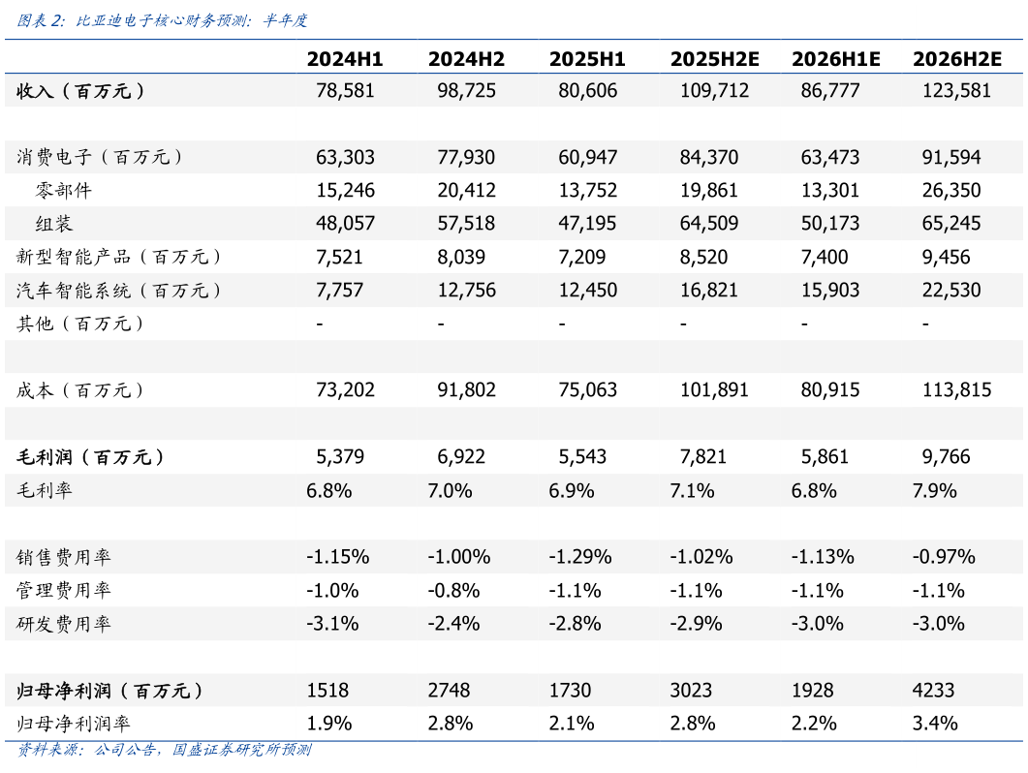Viewport: 1028px width, 773px height.
Task: Select the gross margin cell 7.9%
Action: (934, 490)
